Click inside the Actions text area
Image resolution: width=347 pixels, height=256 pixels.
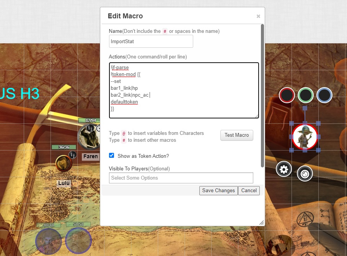click(184, 90)
